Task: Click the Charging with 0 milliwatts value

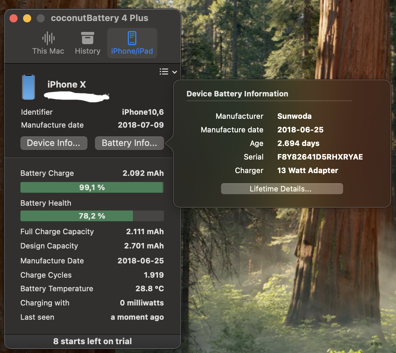Action: [142, 303]
